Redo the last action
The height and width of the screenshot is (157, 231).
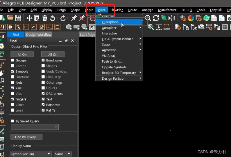pyautogui.click(x=63, y=18)
